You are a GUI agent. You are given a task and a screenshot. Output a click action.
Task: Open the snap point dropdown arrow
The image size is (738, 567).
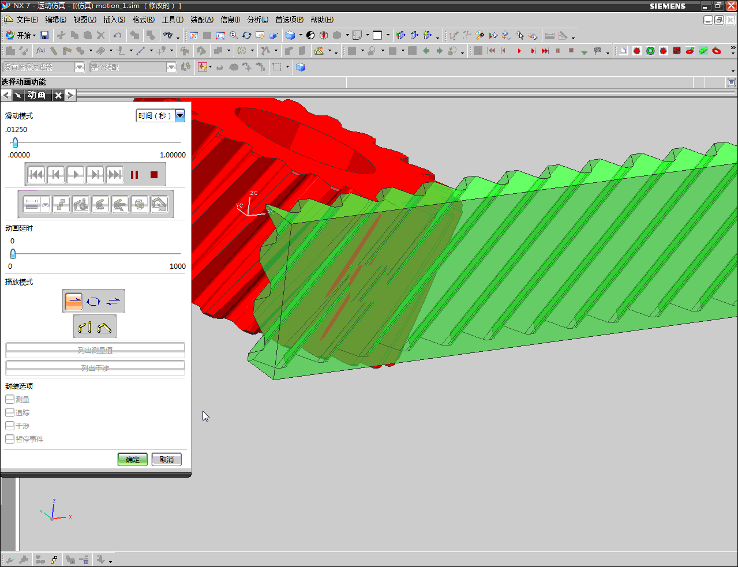(x=210, y=67)
